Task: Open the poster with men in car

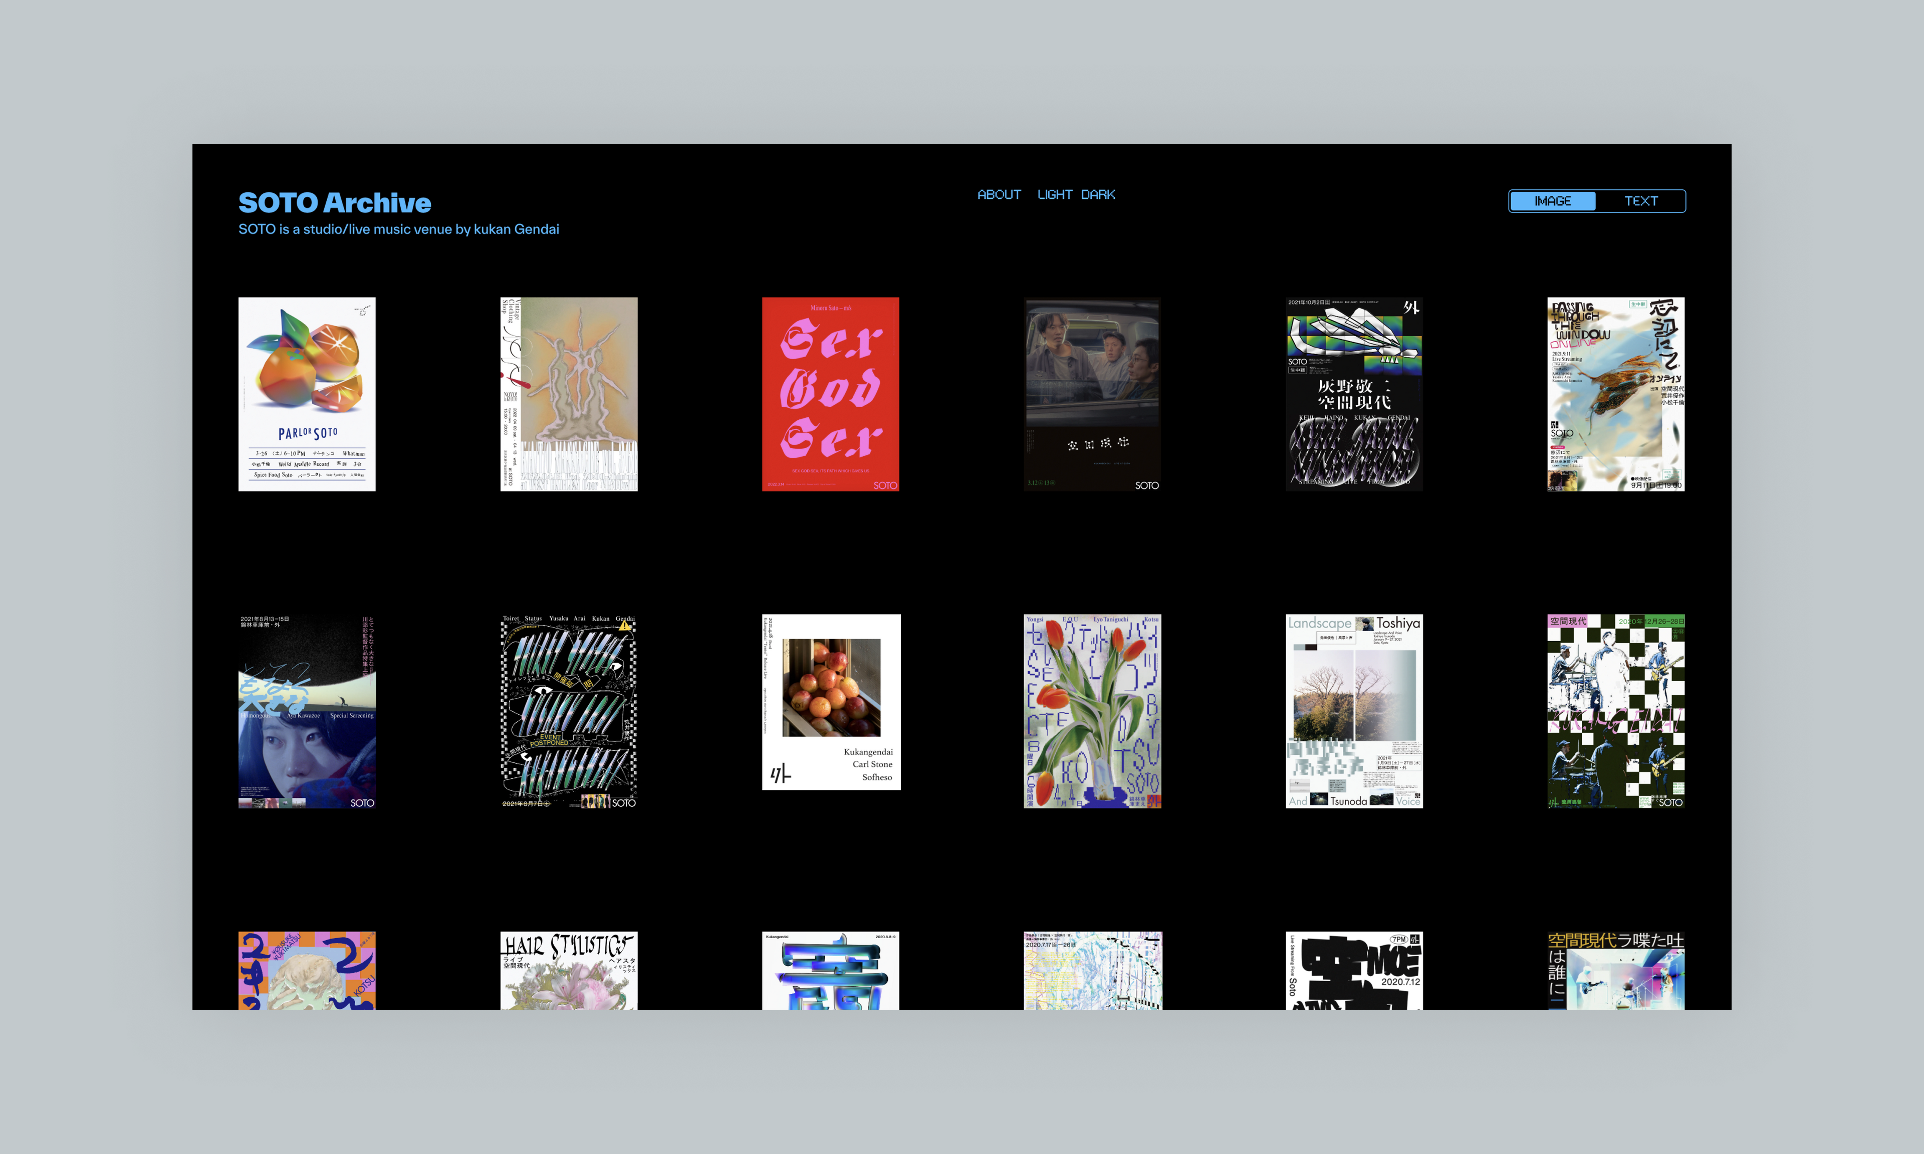Action: 1092,394
